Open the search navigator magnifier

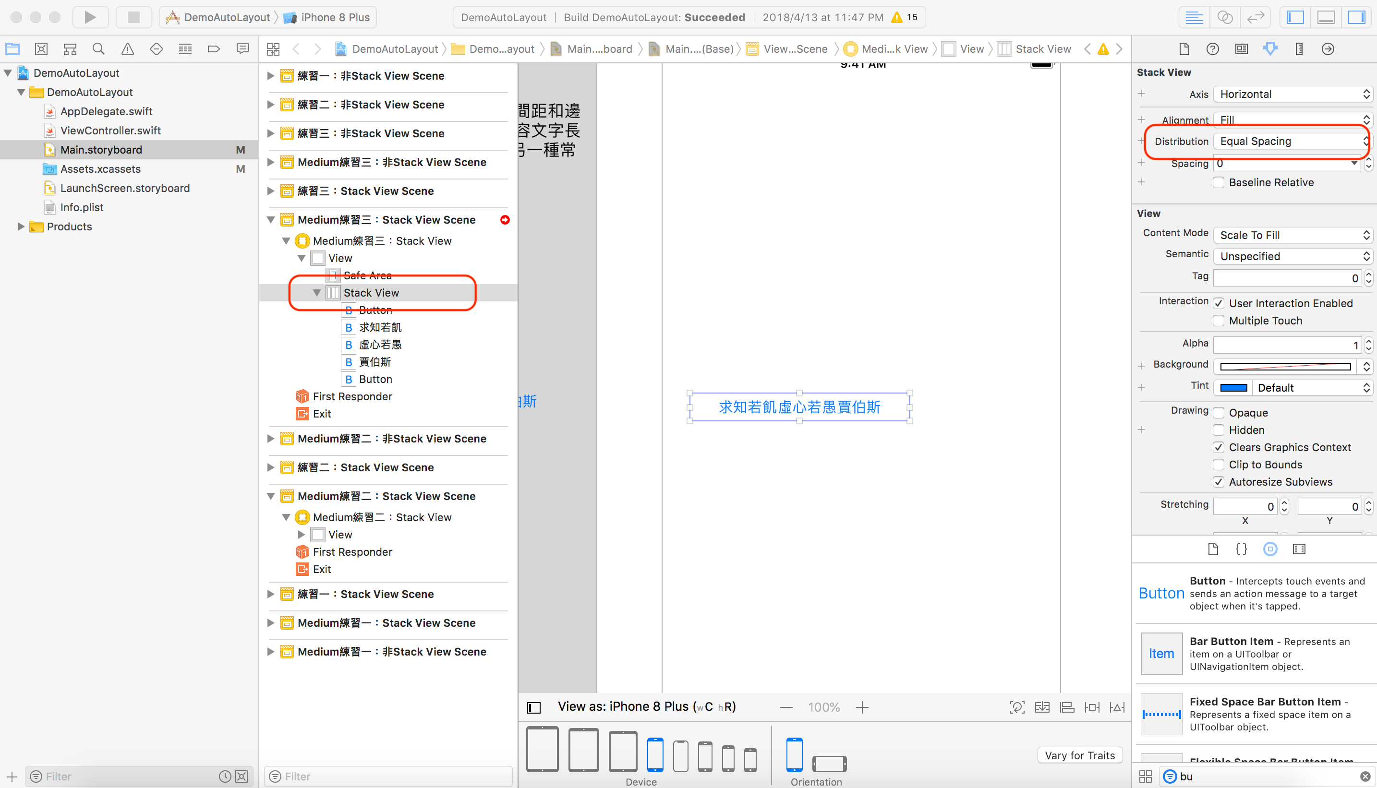click(98, 48)
